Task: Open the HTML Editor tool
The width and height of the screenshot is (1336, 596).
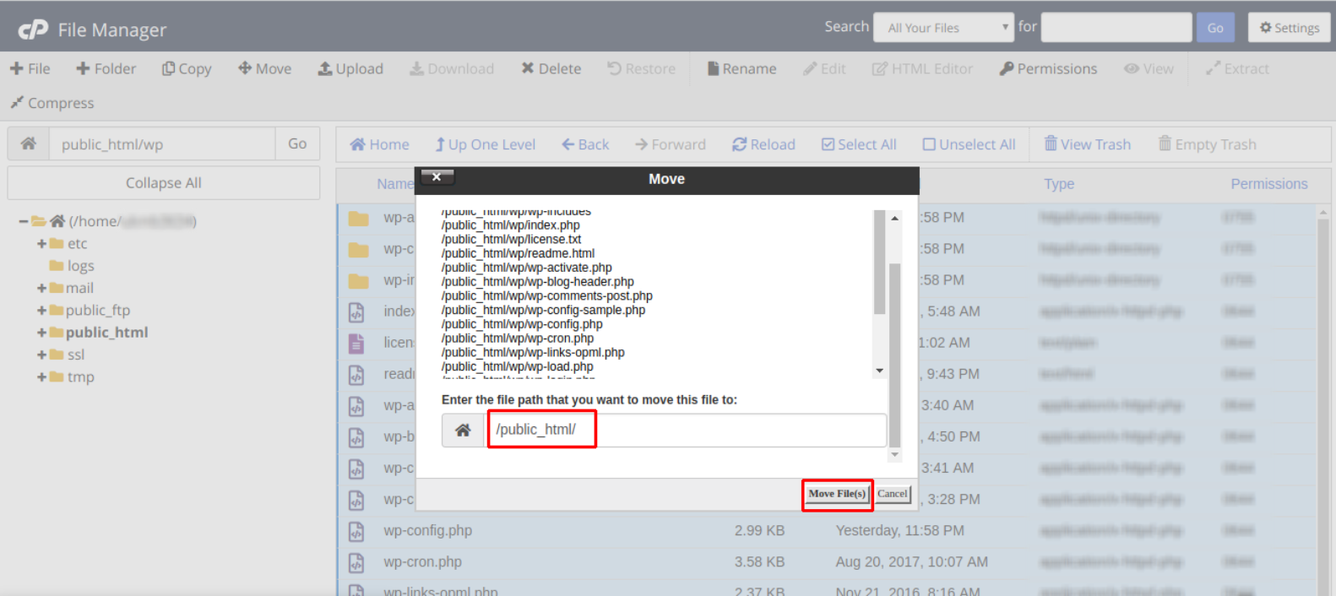Action: [x=922, y=68]
